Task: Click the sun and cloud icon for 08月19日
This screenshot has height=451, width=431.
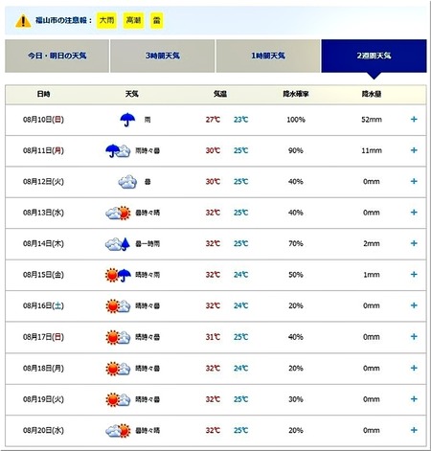Action: (x=118, y=399)
